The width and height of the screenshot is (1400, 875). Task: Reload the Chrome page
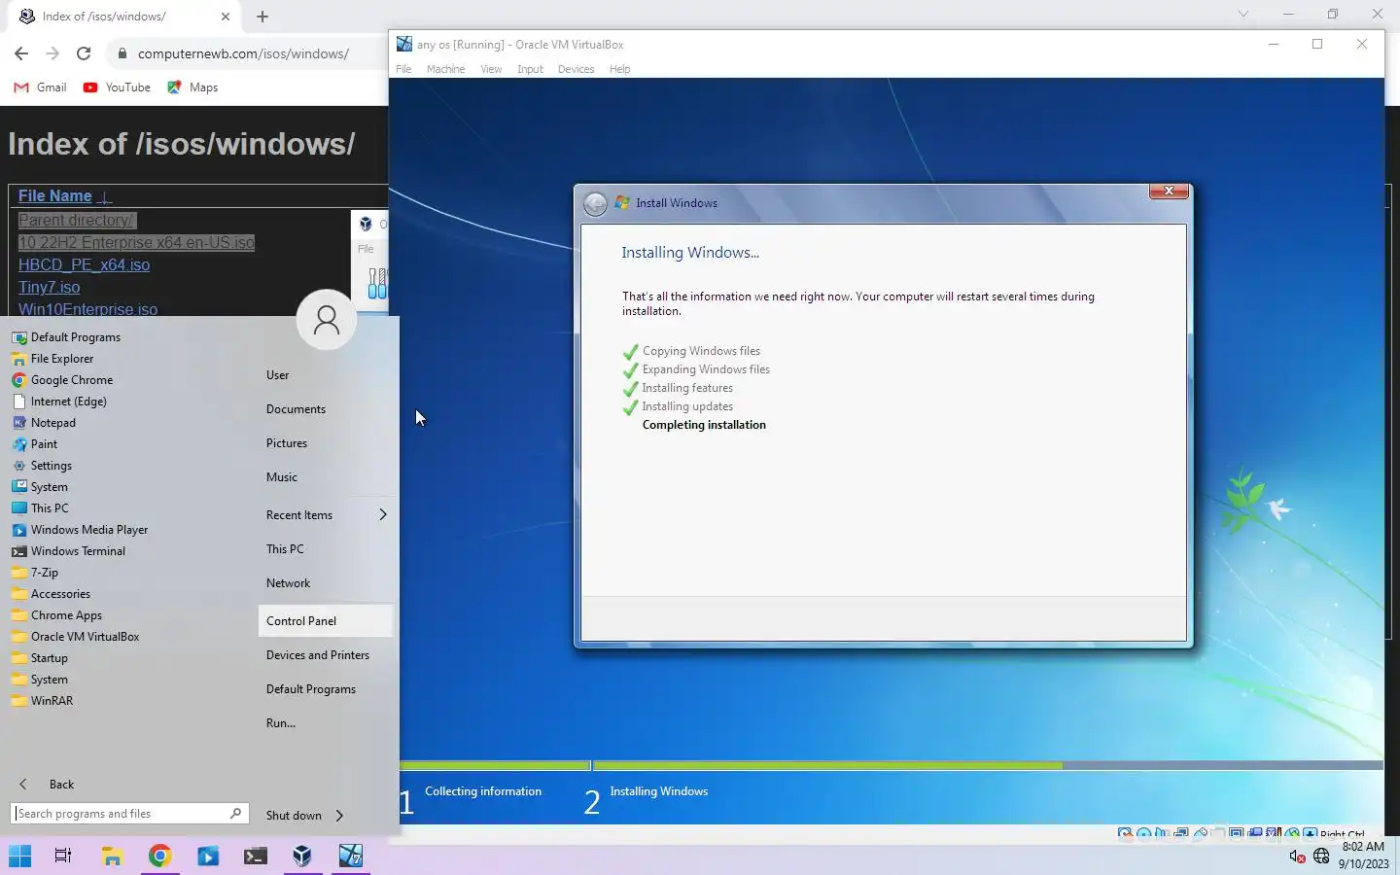pos(84,53)
